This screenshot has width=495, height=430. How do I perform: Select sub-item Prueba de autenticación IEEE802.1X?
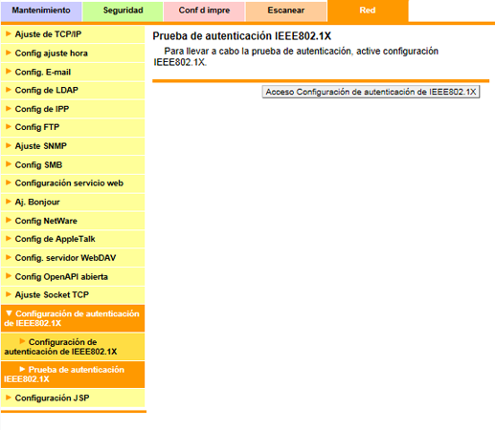(73, 375)
